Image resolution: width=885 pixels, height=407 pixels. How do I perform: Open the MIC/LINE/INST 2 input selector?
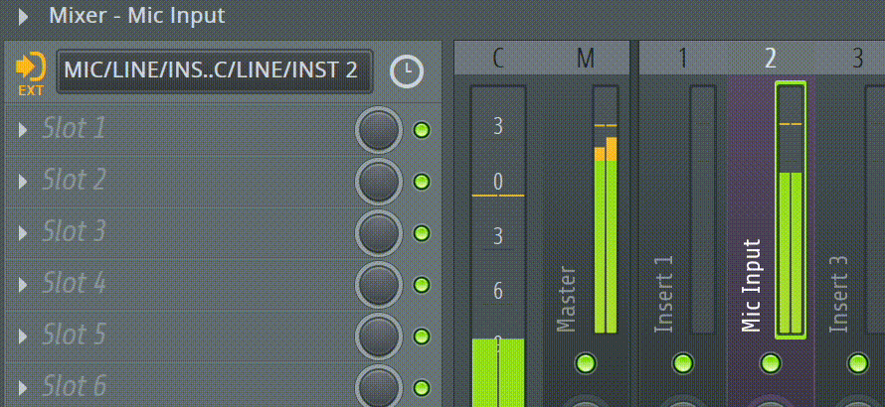(x=215, y=71)
